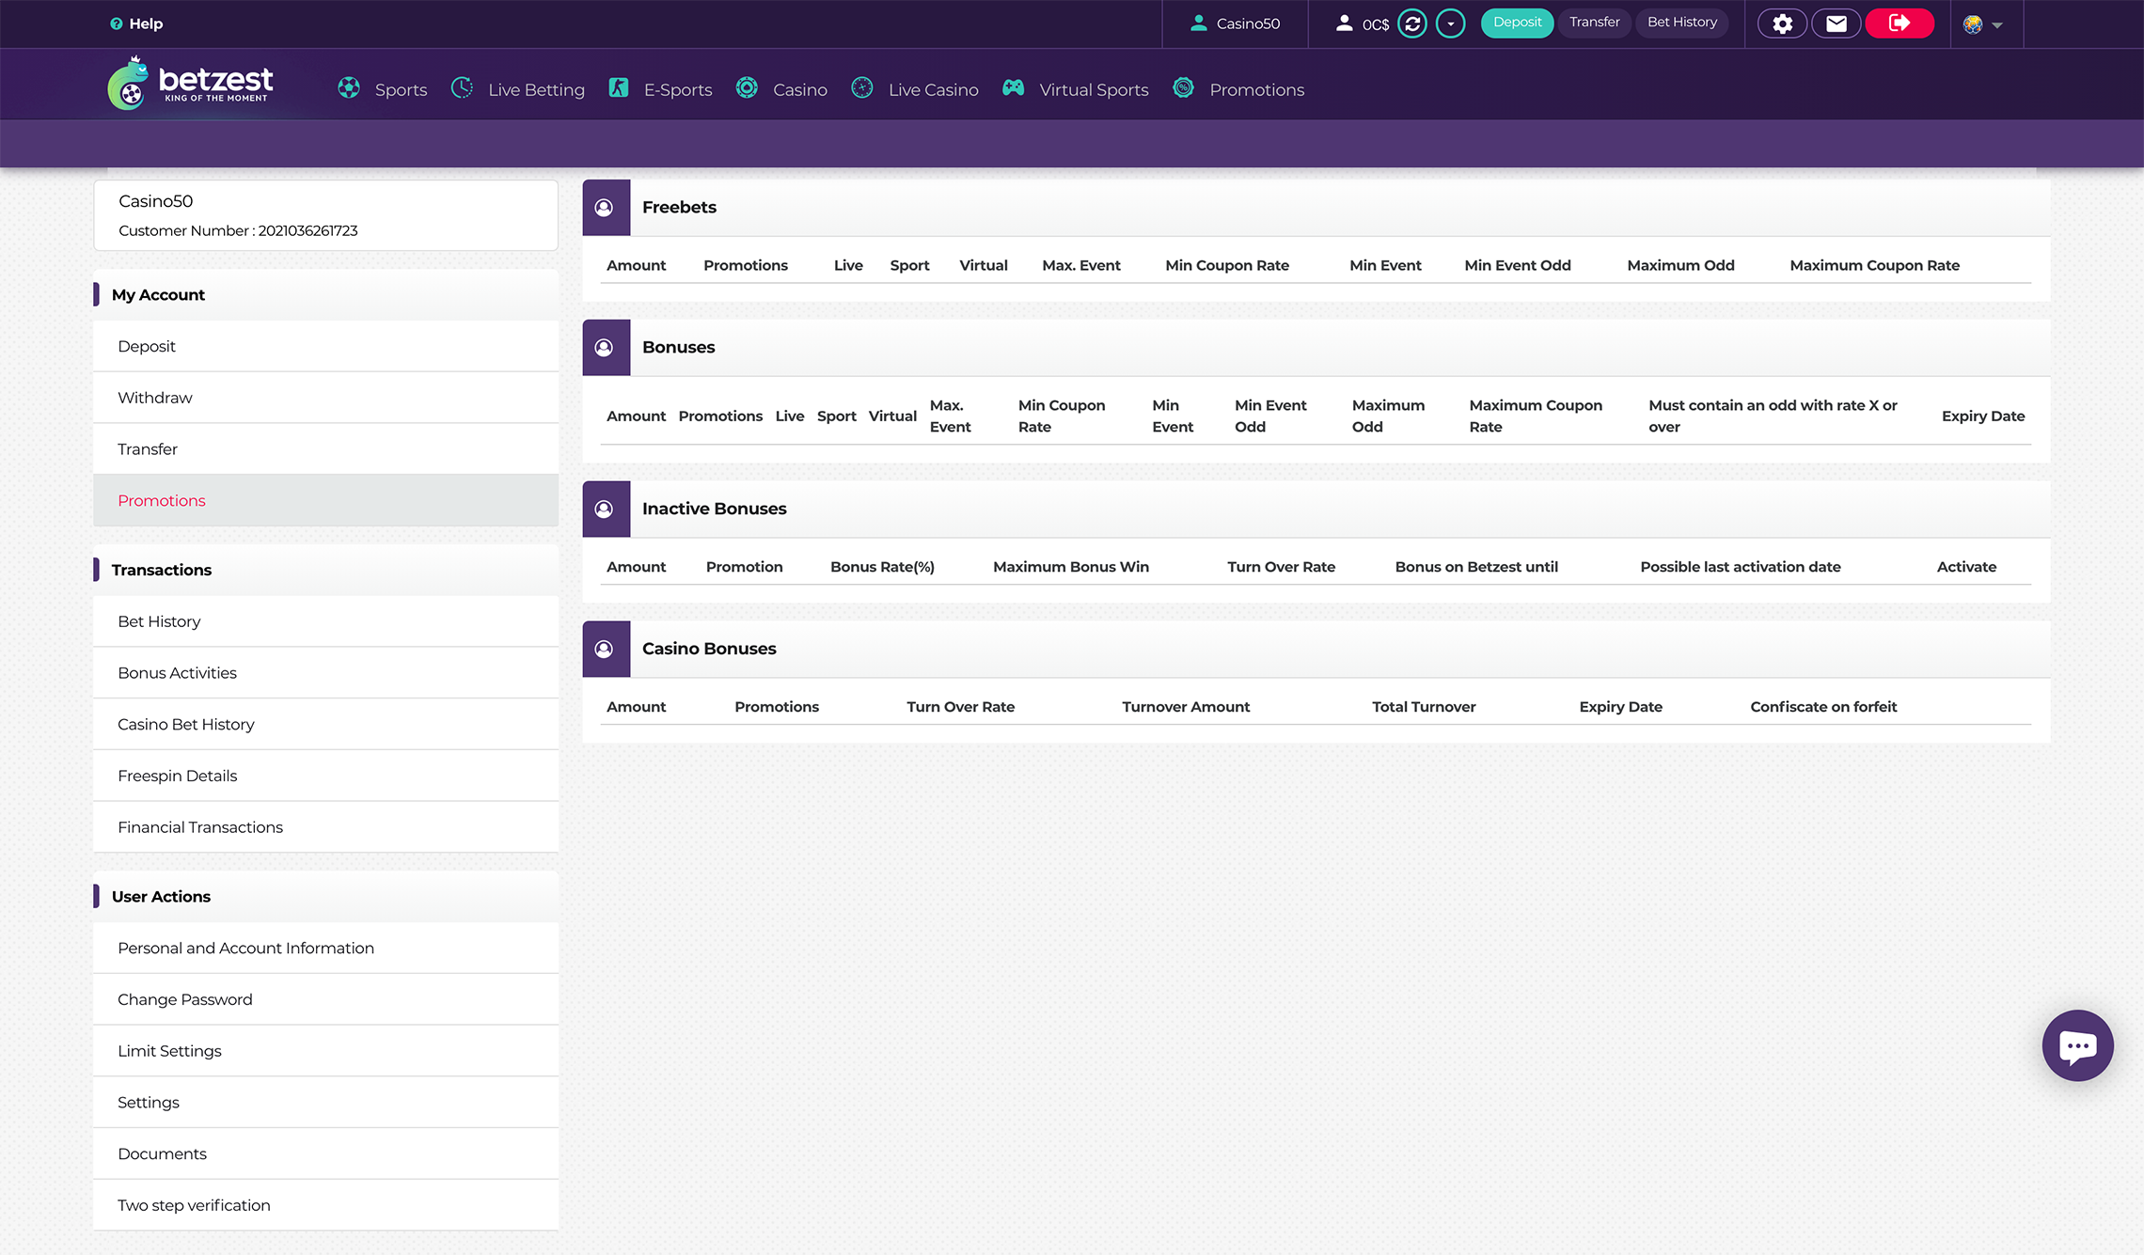This screenshot has height=1255, width=2144.
Task: Click the Promotions badge icon in navbar
Action: [1184, 88]
